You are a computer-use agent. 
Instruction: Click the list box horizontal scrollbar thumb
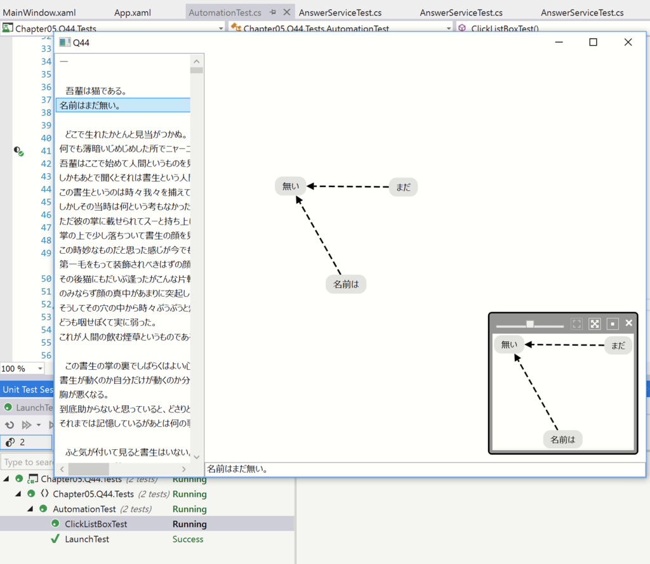pyautogui.click(x=89, y=469)
